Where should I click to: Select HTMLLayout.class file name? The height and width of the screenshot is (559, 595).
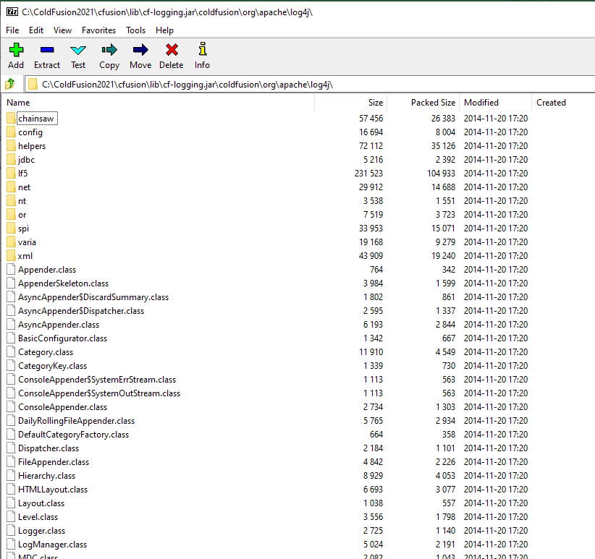click(x=53, y=490)
